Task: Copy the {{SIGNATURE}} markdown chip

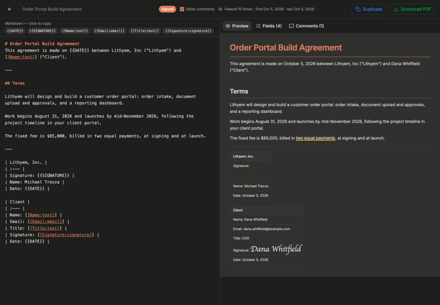Action: pyautogui.click(x=43, y=31)
